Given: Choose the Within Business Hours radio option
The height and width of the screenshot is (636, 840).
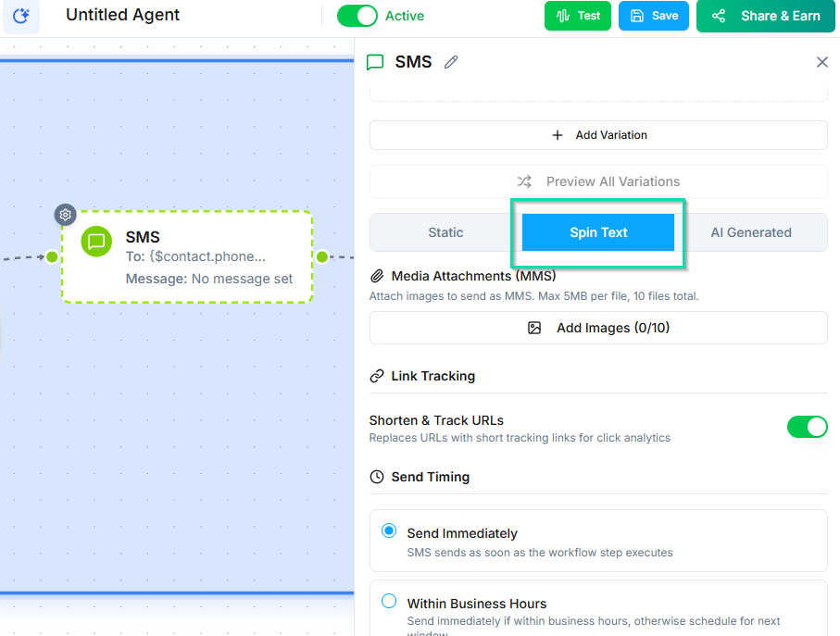Looking at the screenshot, I should click(x=389, y=602).
